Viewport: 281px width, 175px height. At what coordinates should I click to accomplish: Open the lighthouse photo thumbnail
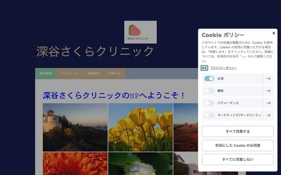pyautogui.click(x=75, y=127)
